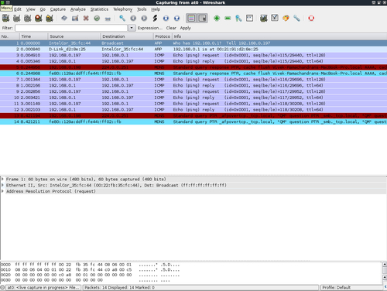Reload the capture file icon
This screenshot has height=291, width=387.
point(97,18)
